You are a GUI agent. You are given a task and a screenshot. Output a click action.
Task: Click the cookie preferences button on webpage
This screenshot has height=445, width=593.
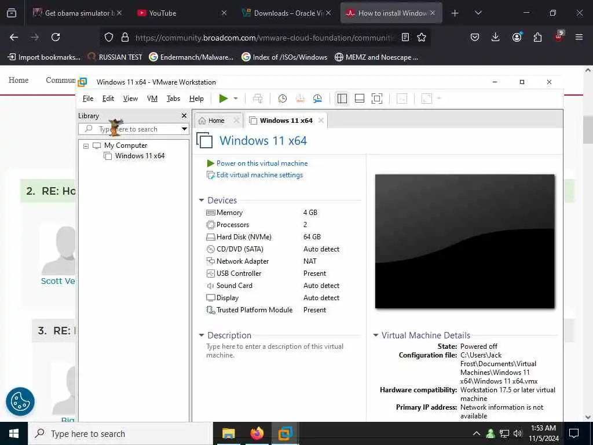click(x=20, y=402)
